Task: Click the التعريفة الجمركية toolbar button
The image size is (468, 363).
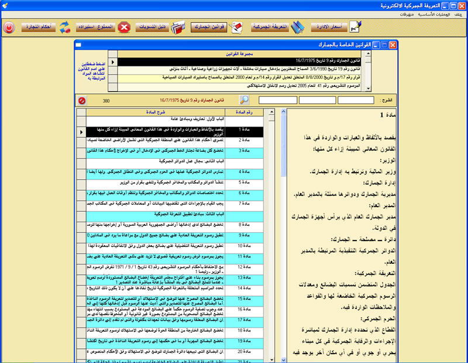Action: 270,27
